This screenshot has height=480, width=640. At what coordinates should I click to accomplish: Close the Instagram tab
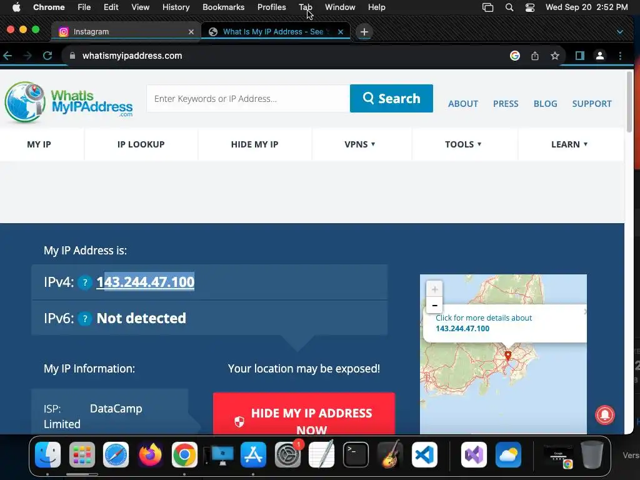click(x=191, y=32)
